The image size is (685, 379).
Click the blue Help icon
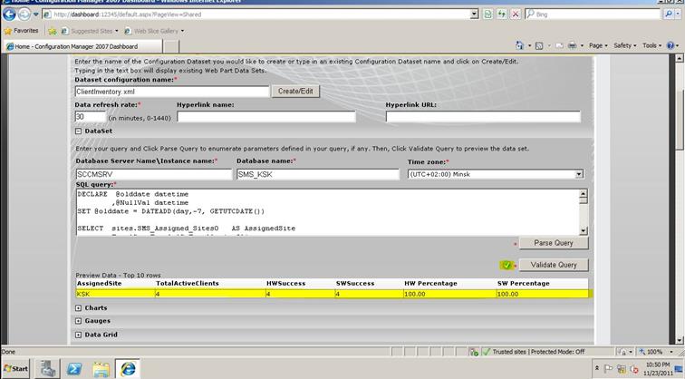tap(671, 45)
